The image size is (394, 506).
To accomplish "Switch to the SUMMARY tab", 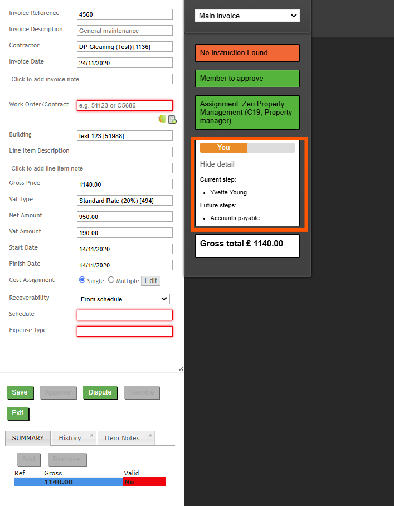I will (x=28, y=438).
